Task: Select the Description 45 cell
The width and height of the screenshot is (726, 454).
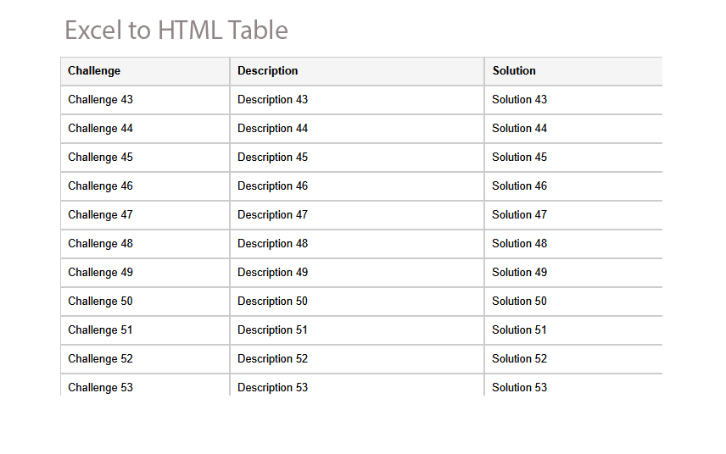Action: [x=357, y=158]
